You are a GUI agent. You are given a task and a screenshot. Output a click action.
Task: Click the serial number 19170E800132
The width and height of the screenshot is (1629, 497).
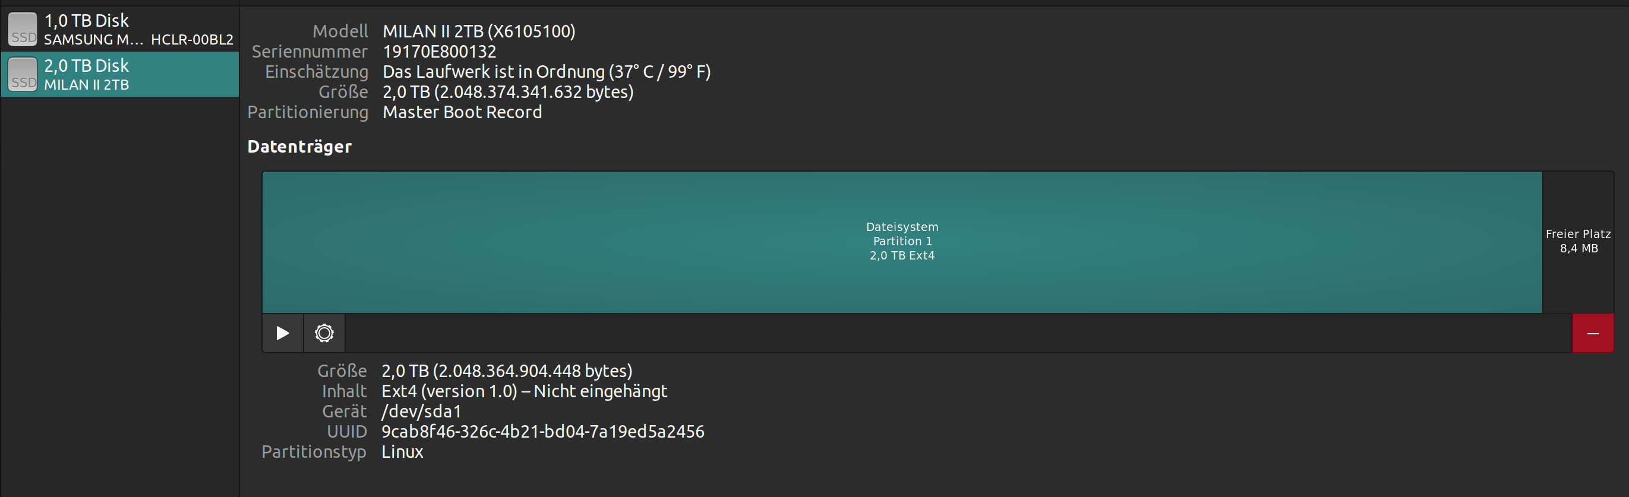(440, 51)
